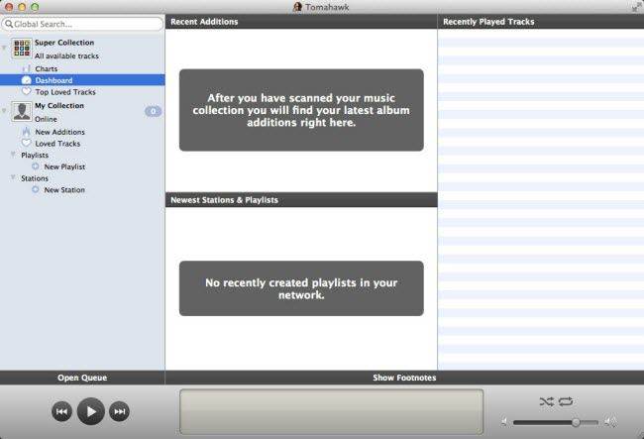Select Dashboard in the sidebar

[82, 80]
